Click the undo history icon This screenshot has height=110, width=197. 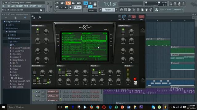[171, 4]
